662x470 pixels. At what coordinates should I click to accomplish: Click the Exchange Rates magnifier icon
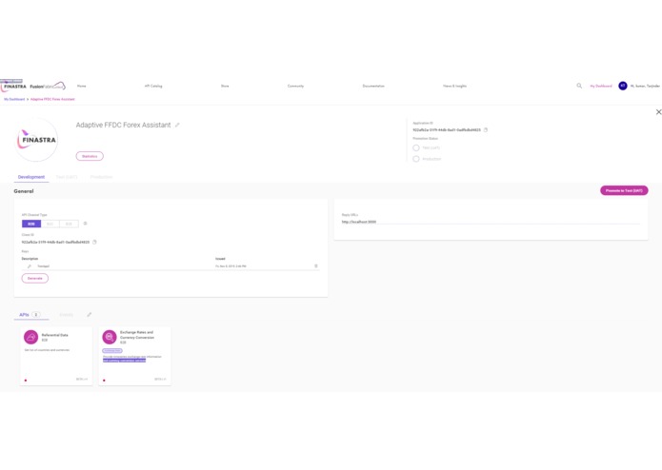point(110,337)
